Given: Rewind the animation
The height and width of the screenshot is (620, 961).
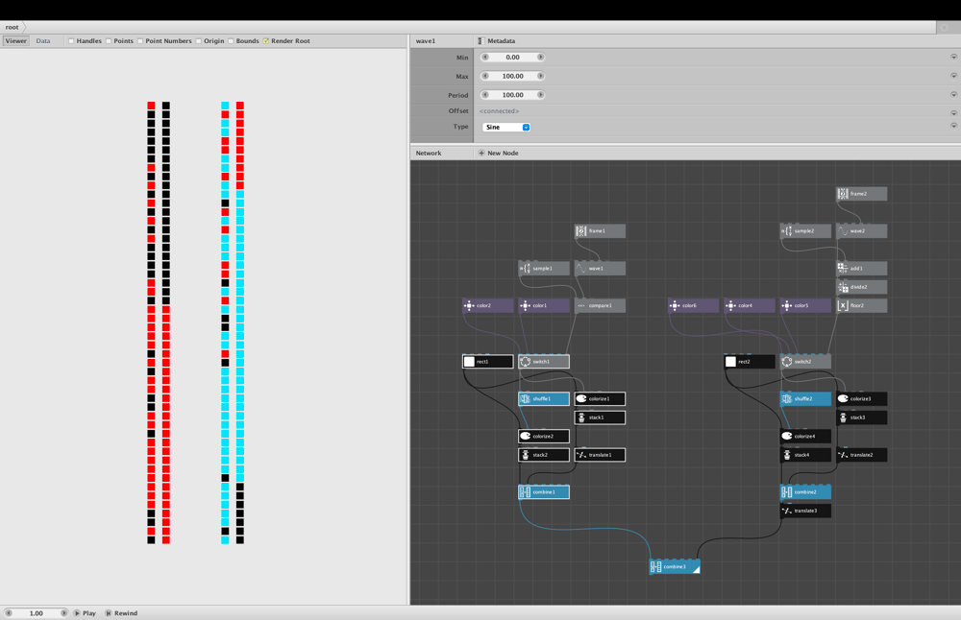Looking at the screenshot, I should coord(121,612).
